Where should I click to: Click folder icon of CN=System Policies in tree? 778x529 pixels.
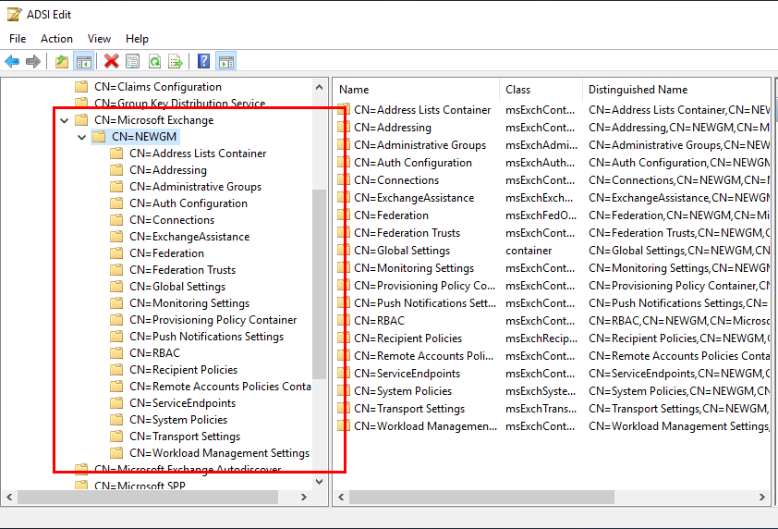pyautogui.click(x=116, y=420)
